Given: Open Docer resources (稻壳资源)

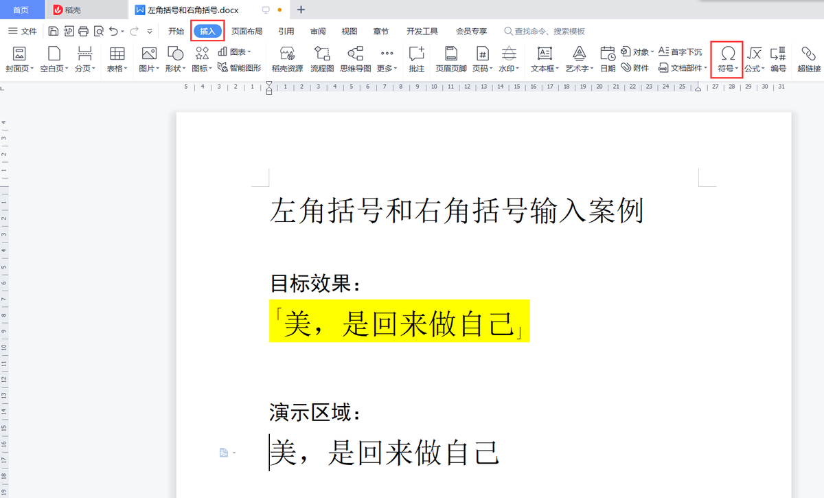Looking at the screenshot, I should point(287,60).
